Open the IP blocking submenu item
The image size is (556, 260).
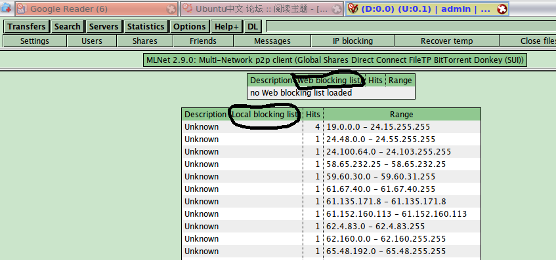coord(353,41)
